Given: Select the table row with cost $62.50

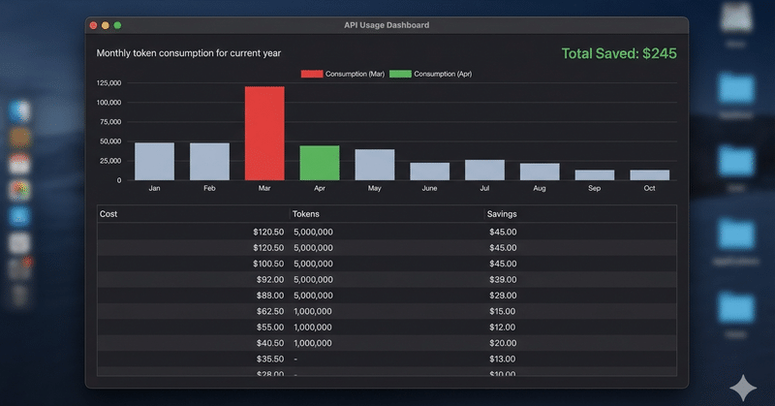Looking at the screenshot, I should tap(387, 311).
